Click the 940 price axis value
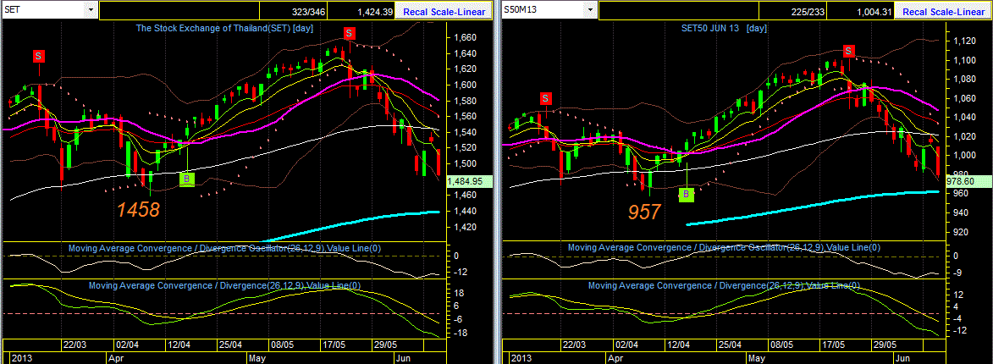Screen dimensions: 993x364 962,212
